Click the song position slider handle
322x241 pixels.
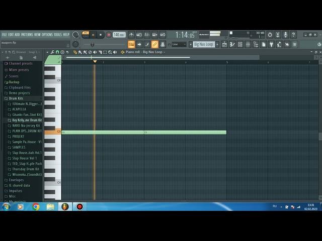(92, 45)
